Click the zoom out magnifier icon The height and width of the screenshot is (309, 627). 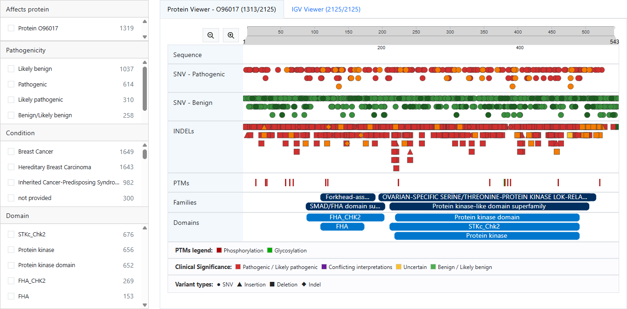(210, 35)
